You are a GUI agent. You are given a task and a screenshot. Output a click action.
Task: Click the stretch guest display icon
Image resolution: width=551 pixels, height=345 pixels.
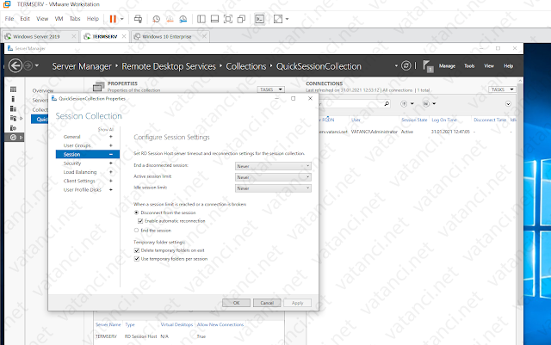pyautogui.click(x=278, y=19)
